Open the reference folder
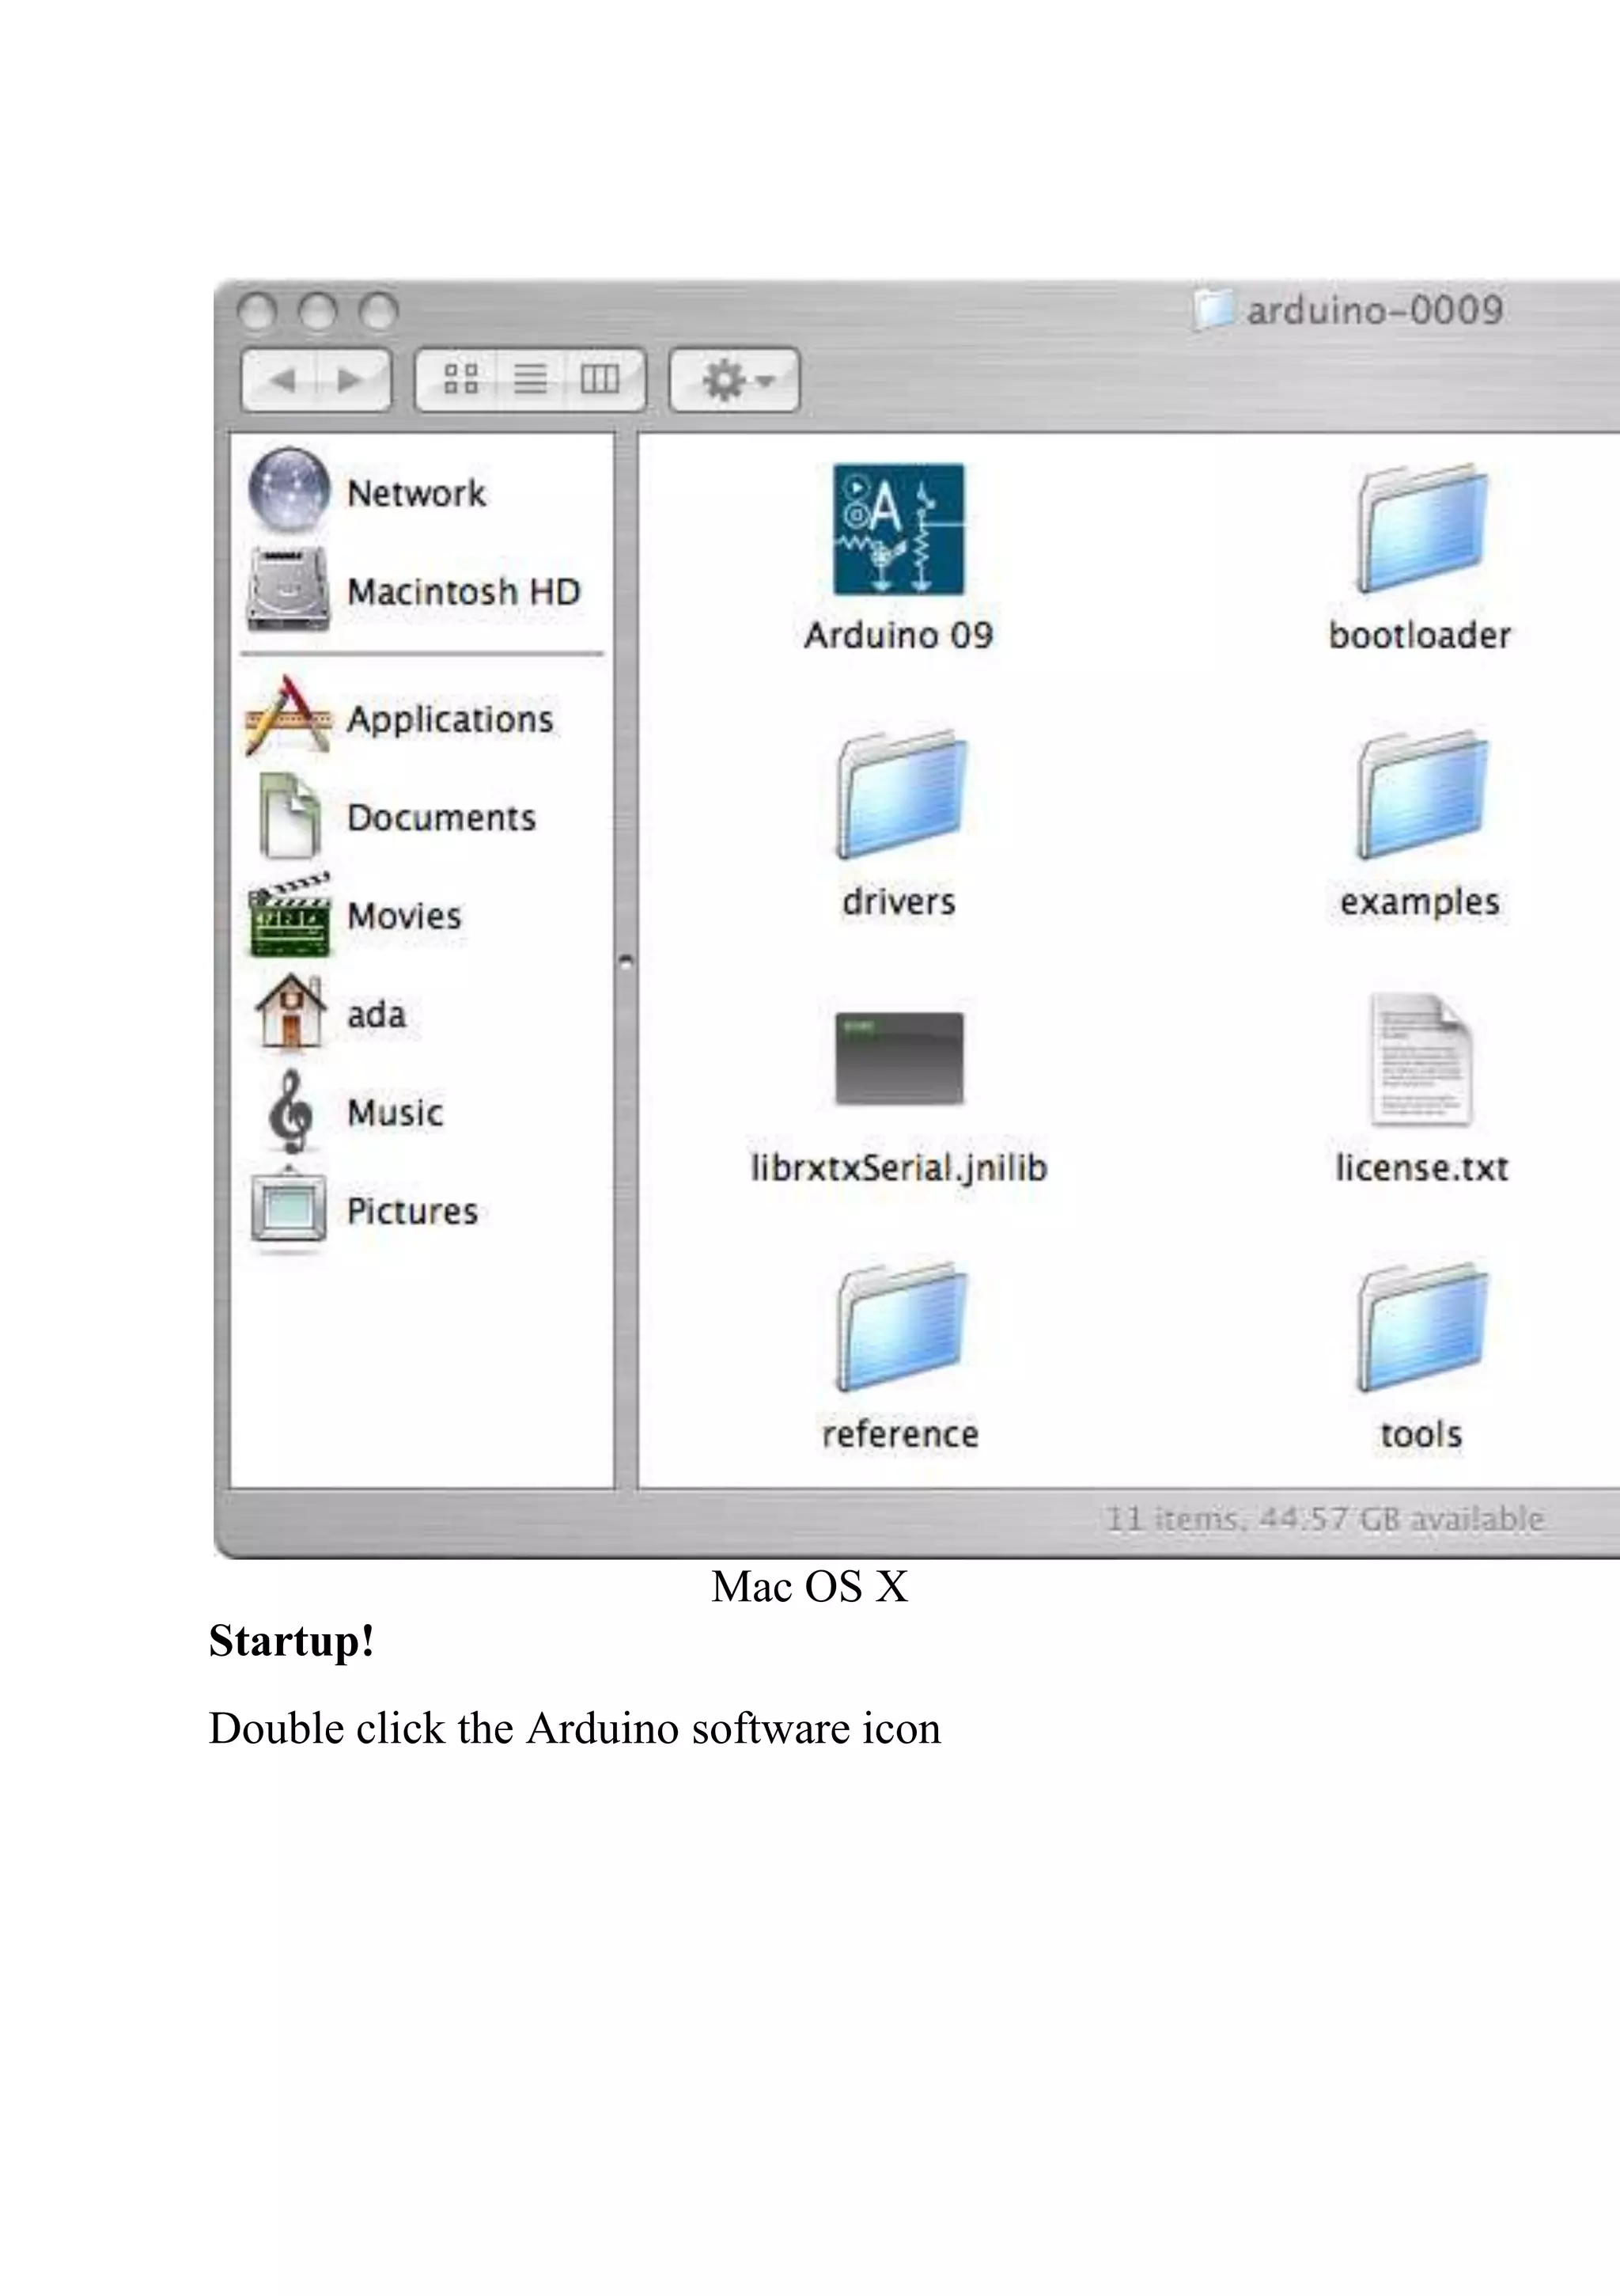The image size is (1620, 2296). coord(899,1328)
